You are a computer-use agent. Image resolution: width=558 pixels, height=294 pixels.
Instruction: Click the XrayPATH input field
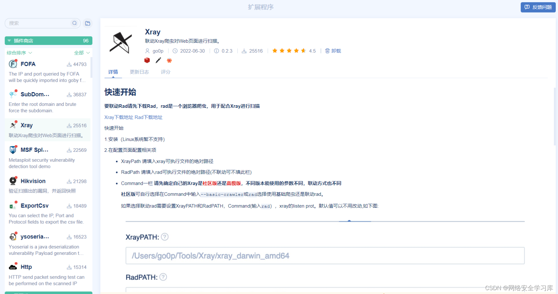pyautogui.click(x=325, y=255)
